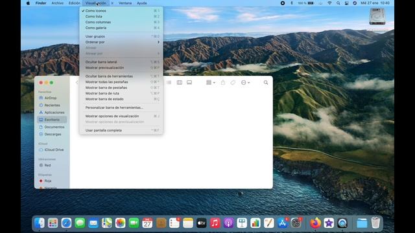Open the grouping dropdown in Finder toolbar
This screenshot has height=233, width=415.
[210, 82]
